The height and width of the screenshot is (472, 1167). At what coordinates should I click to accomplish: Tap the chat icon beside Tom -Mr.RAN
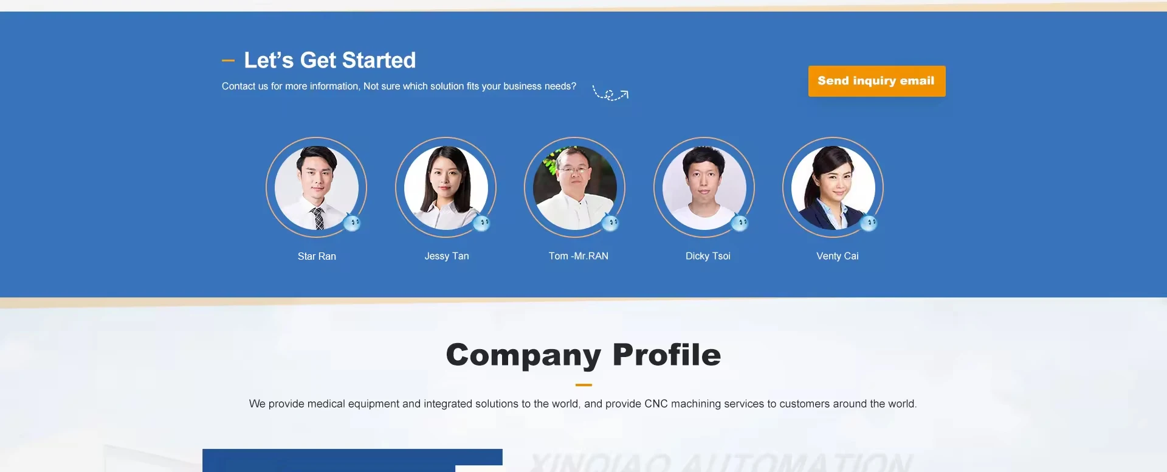[610, 223]
